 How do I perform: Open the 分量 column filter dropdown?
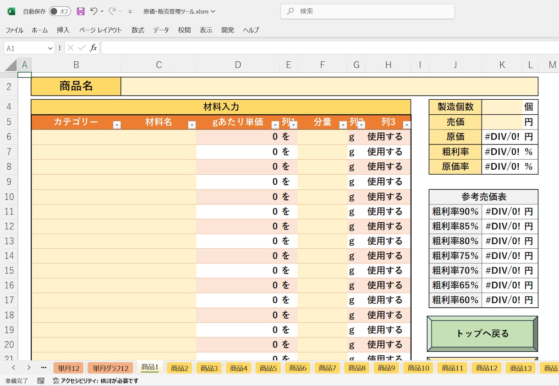343,125
